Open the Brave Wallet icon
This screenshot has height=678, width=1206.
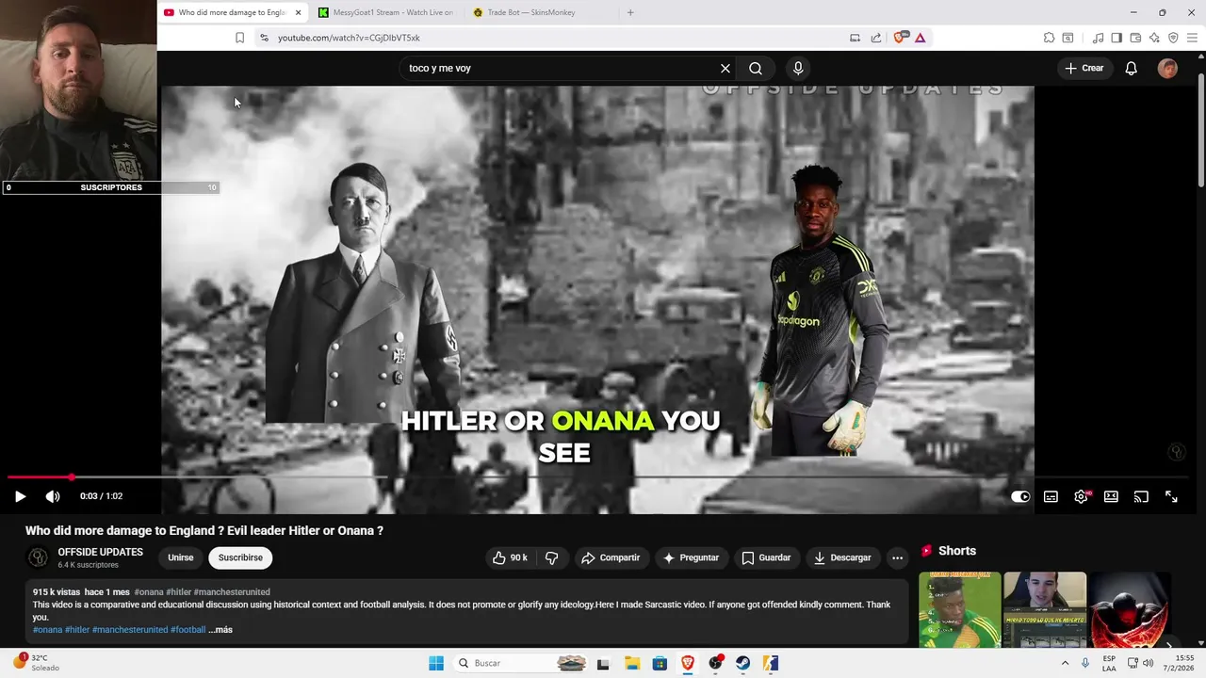click(x=1135, y=38)
